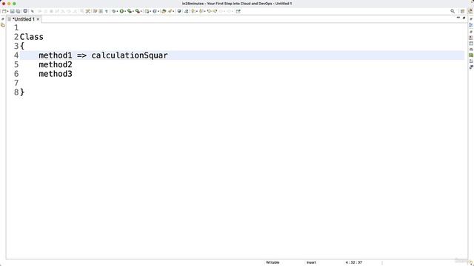Click the New Java Package icon
The image size is (474, 266).
tap(147, 11)
